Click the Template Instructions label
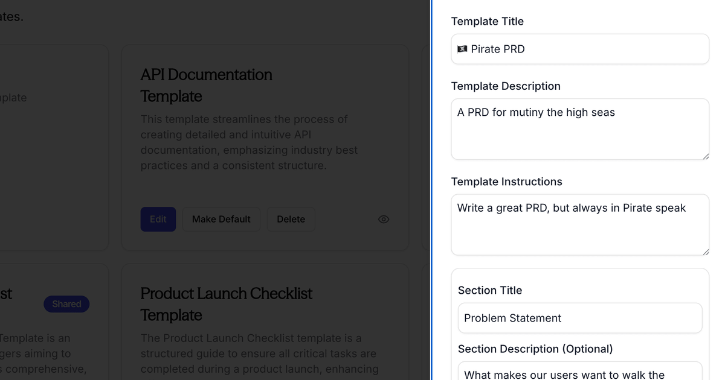The image size is (725, 380). point(506,182)
